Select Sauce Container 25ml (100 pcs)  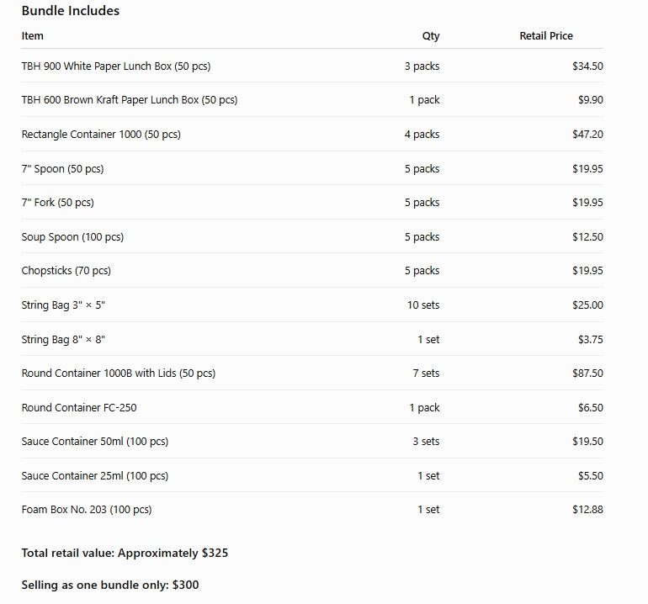(x=94, y=476)
